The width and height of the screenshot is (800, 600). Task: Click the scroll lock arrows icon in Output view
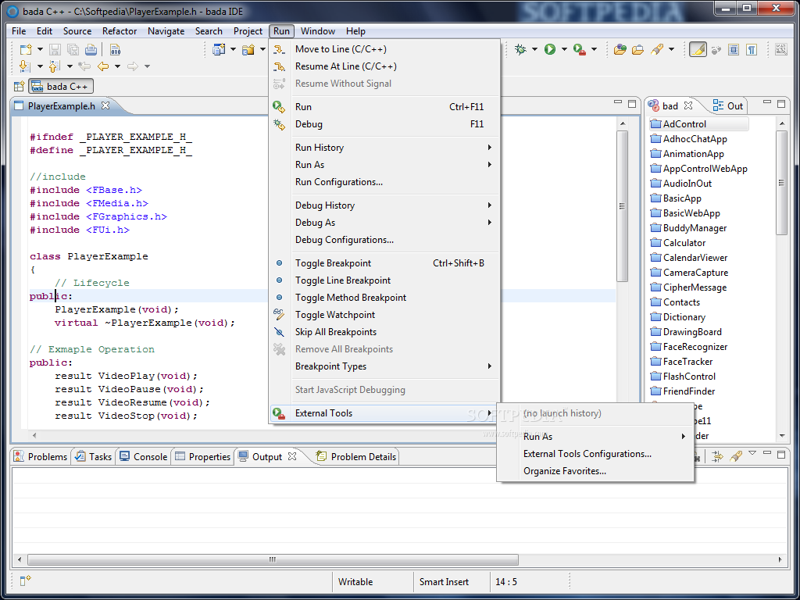tap(717, 456)
